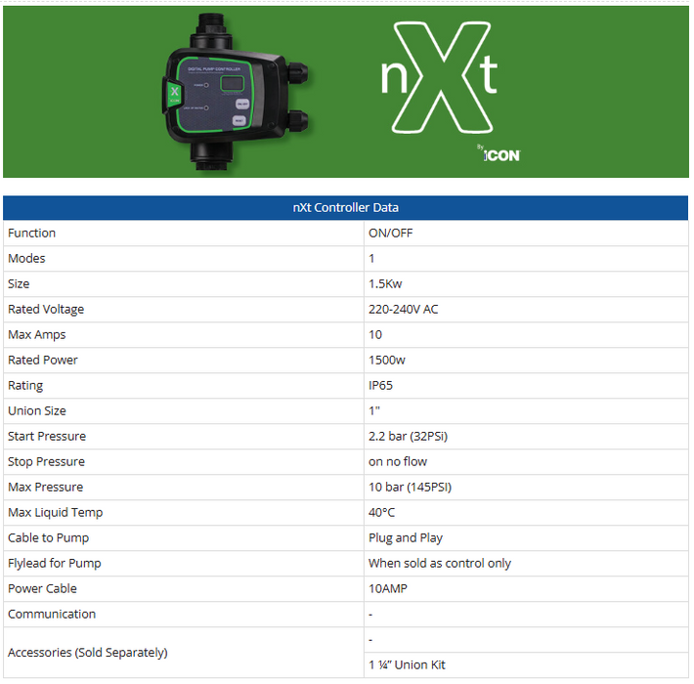The height and width of the screenshot is (684, 694).
Task: Select the '40°C' temperature value
Action: point(381,512)
